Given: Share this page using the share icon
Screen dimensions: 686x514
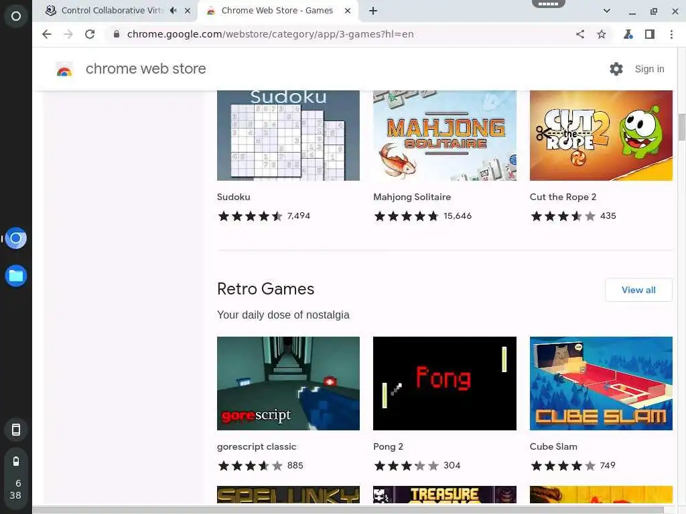Looking at the screenshot, I should coord(580,34).
